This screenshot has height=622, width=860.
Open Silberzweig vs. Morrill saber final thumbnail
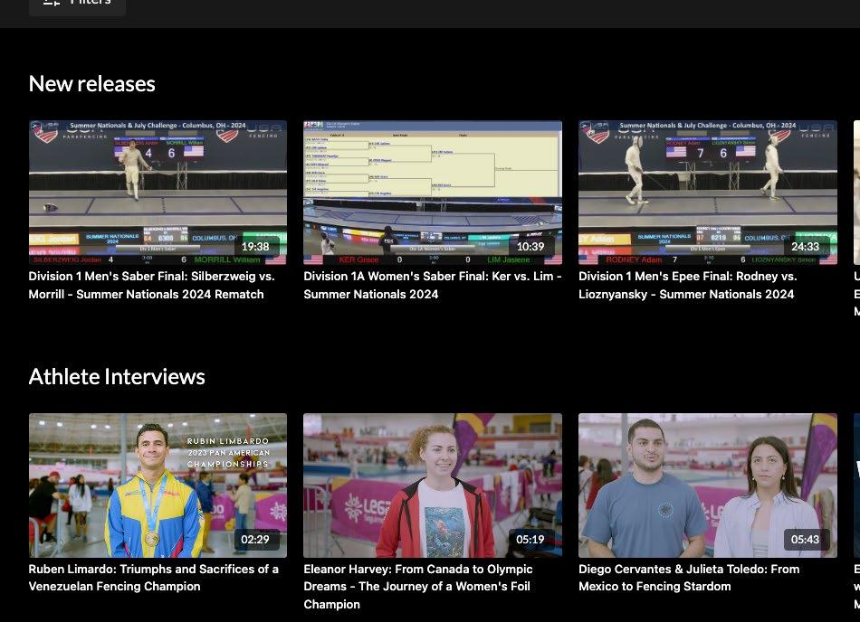158,193
